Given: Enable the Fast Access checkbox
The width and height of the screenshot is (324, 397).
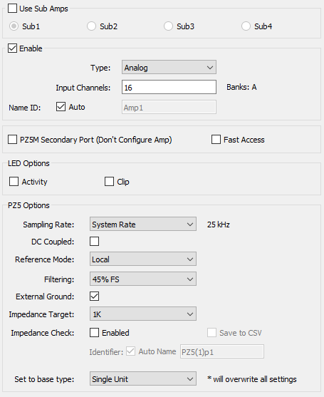Looking at the screenshot, I should click(x=216, y=140).
